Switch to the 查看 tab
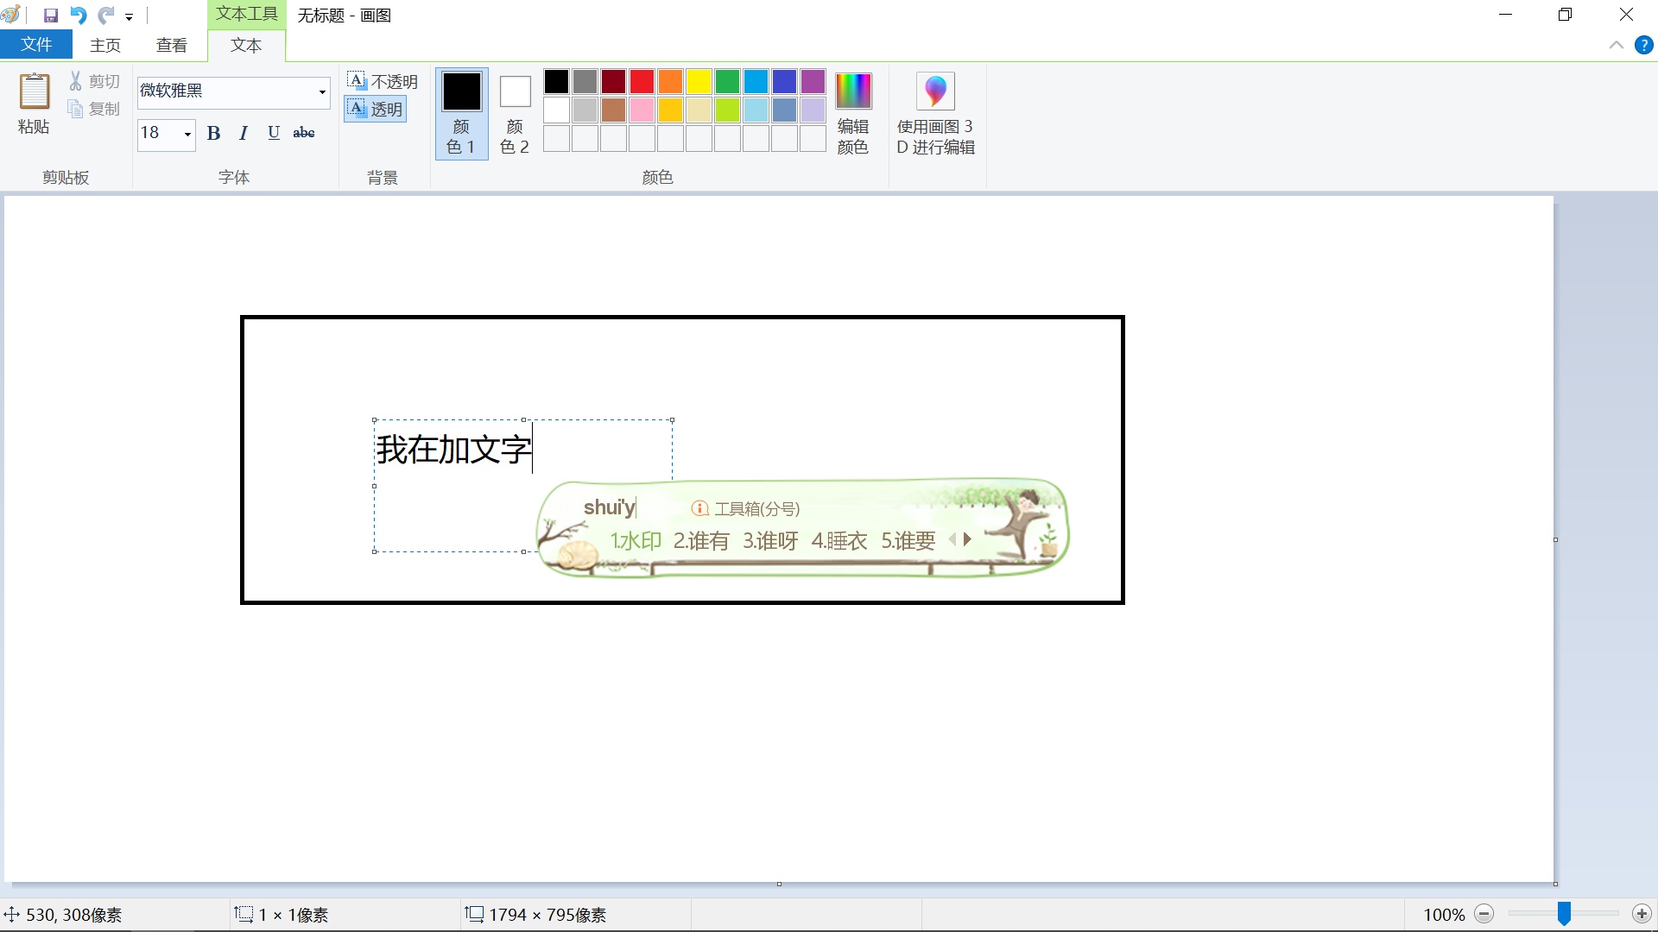Viewport: 1658px width, 932px height. [171, 45]
